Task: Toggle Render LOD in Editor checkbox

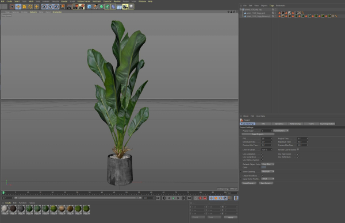Action: coord(298,149)
